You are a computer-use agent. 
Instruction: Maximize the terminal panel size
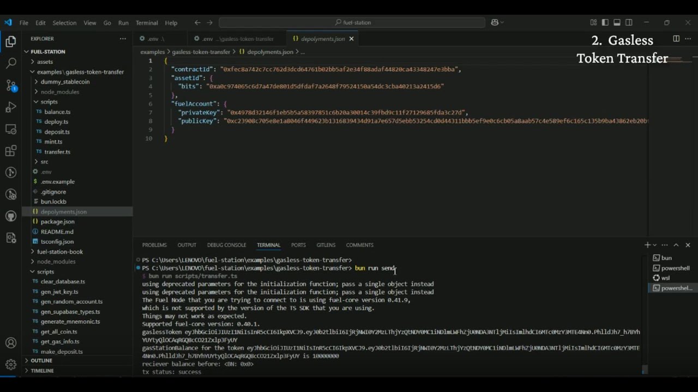[x=676, y=245]
